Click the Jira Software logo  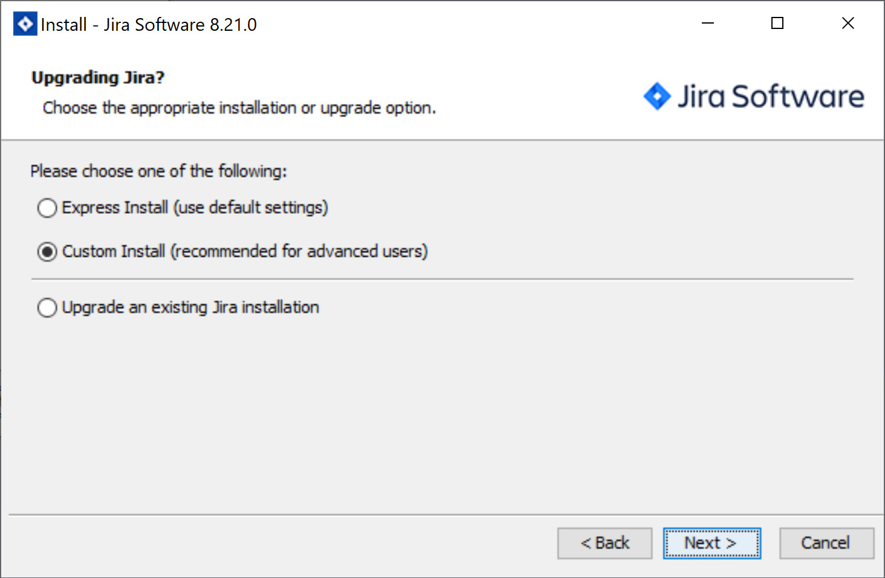pos(753,97)
